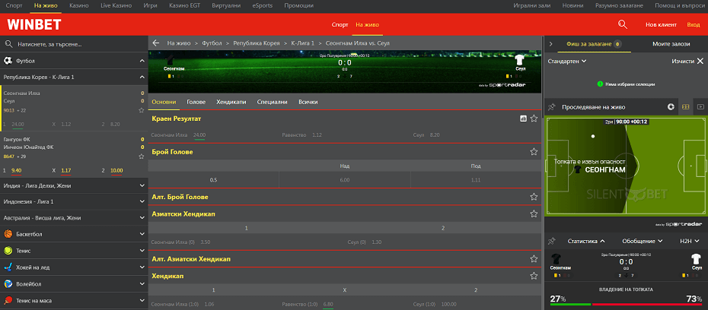708x310 pixels.
Task: Click the ball possession percentage bar
Action: pyautogui.click(x=625, y=303)
